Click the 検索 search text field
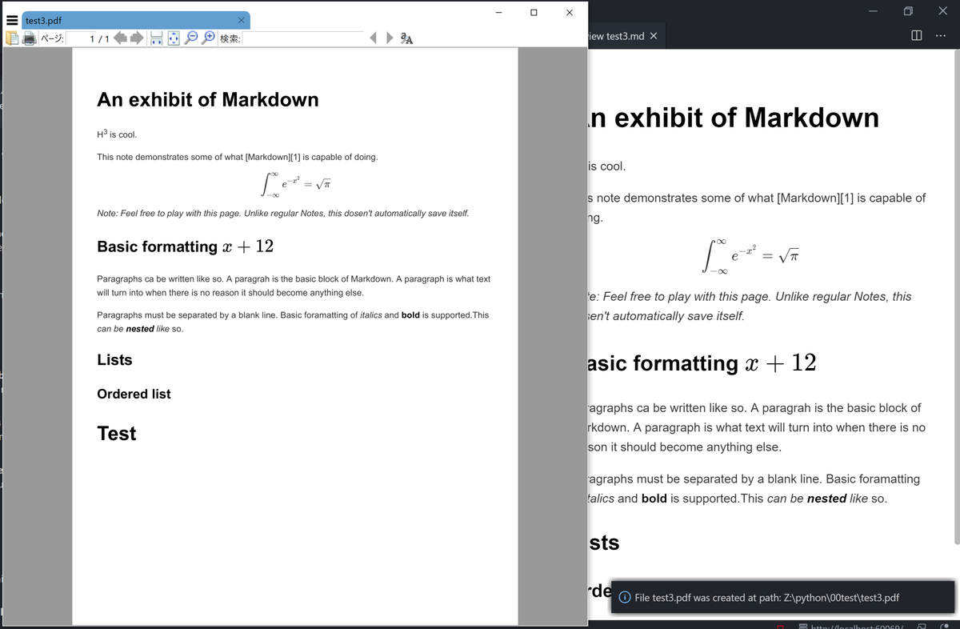This screenshot has height=629, width=960. 304,38
